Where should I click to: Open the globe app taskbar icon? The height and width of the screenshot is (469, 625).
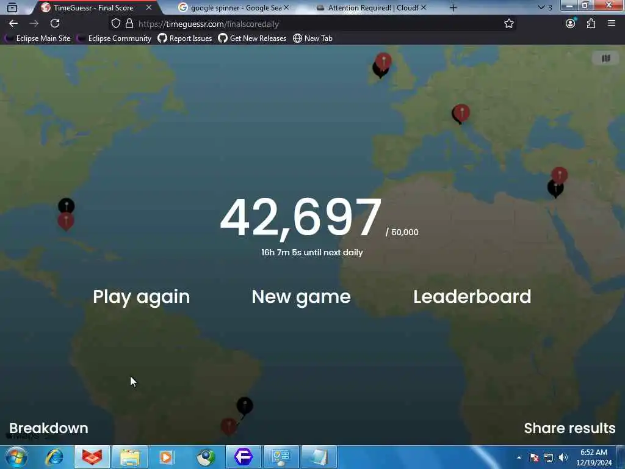click(x=206, y=457)
